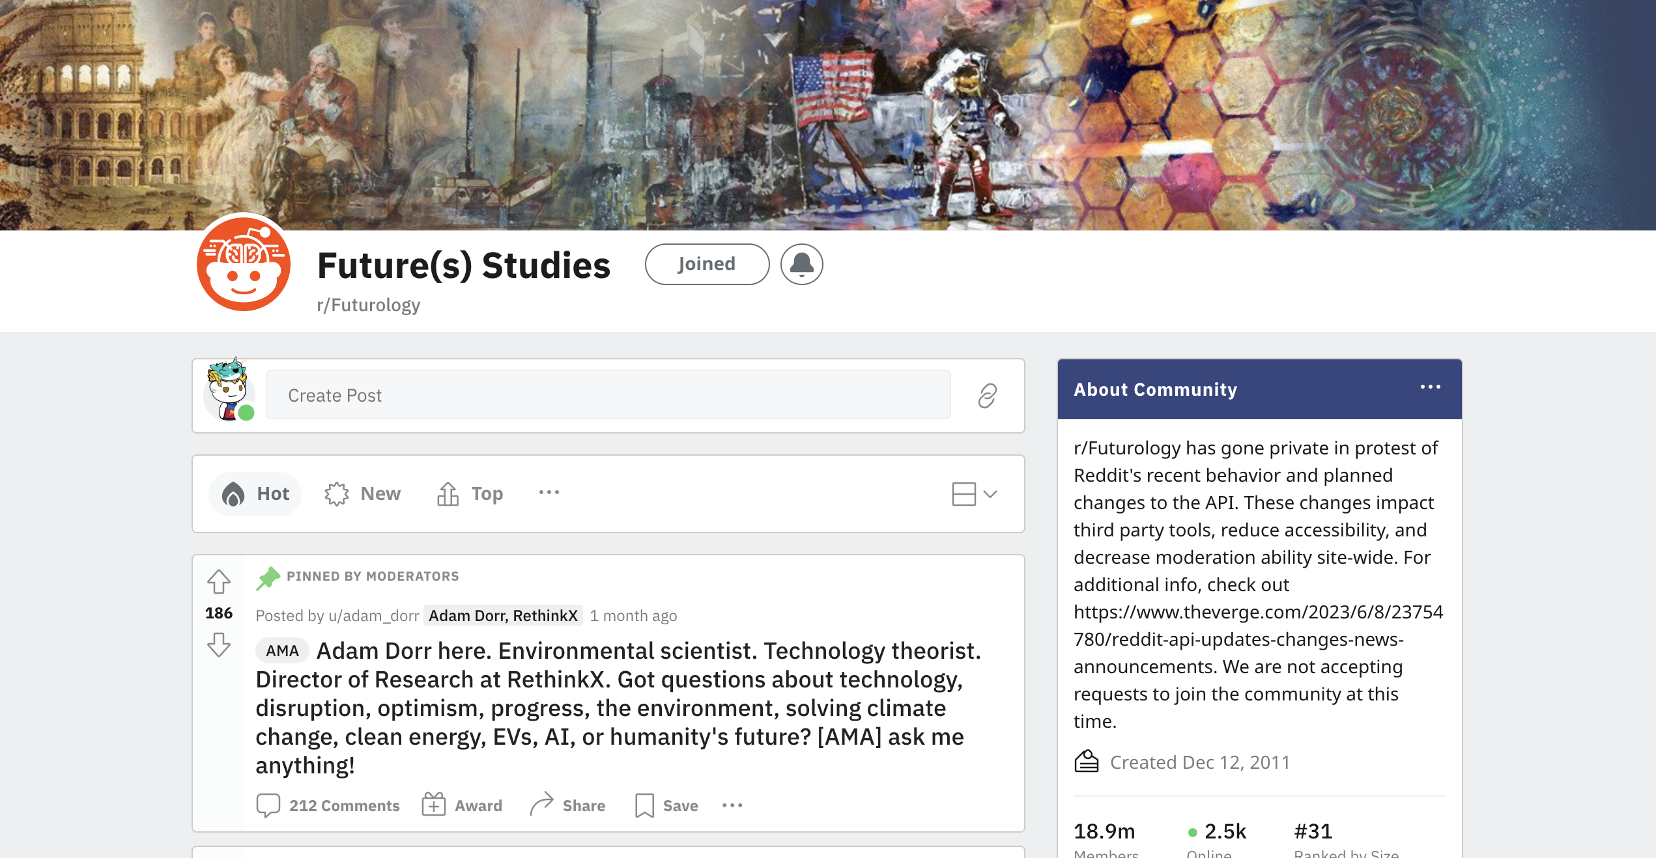Click the link attachment icon in Create Post
The image size is (1656, 858).
(x=987, y=396)
